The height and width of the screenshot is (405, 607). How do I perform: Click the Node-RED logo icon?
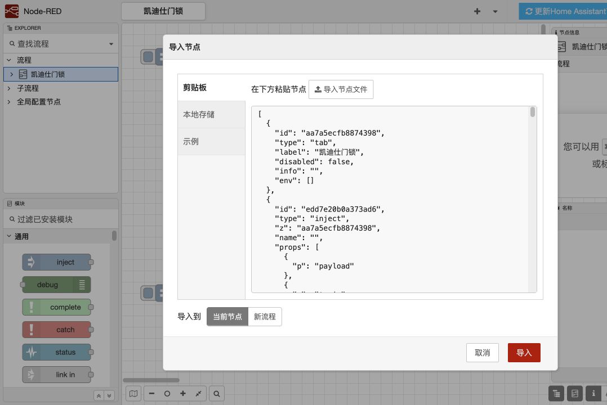coord(12,11)
